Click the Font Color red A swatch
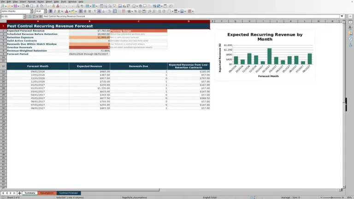The height and width of the screenshot is (199, 354). coord(66,11)
